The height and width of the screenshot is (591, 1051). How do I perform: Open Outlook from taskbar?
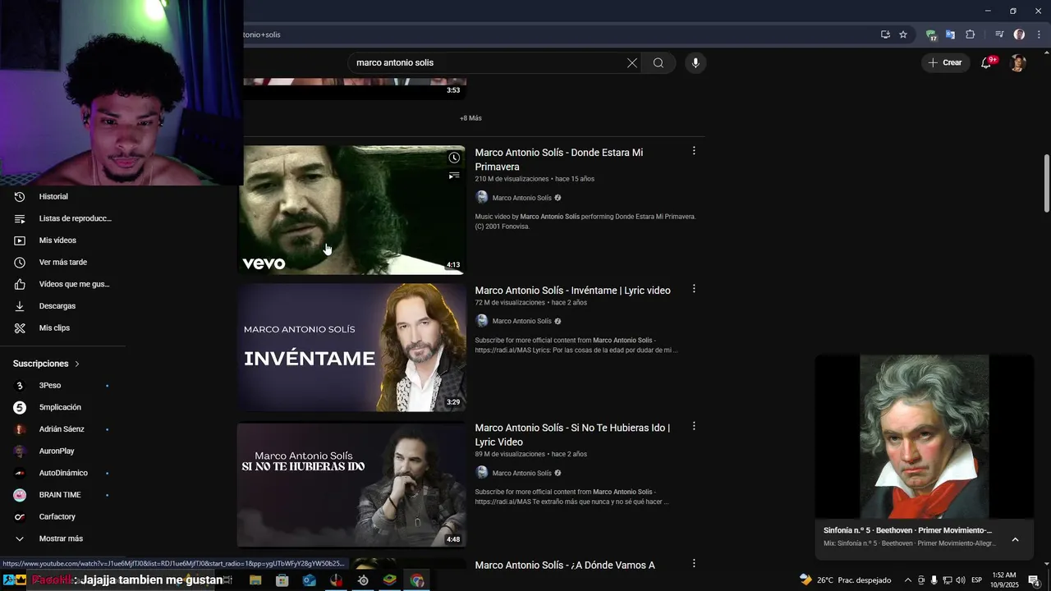[x=310, y=580]
